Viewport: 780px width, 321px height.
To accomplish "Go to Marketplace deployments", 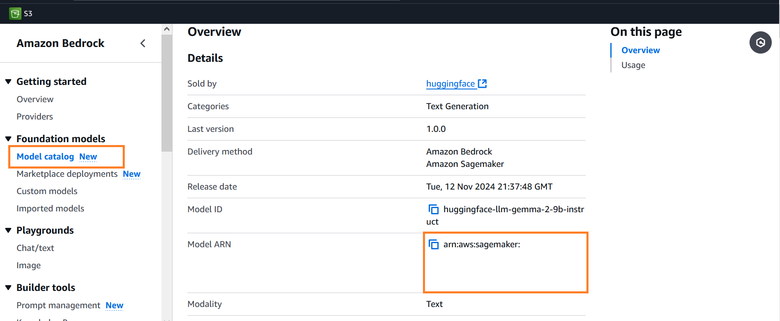I will [x=67, y=174].
